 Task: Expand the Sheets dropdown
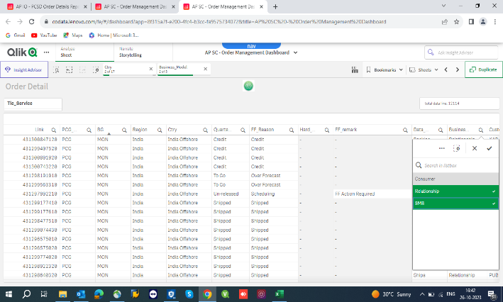pyautogui.click(x=424, y=70)
